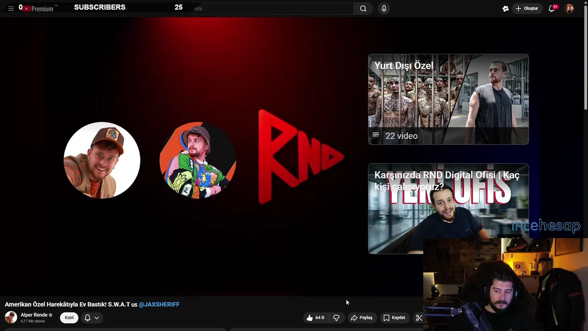Open the @JAXSHERIFF mention link
Image resolution: width=588 pixels, height=331 pixels.
point(159,304)
